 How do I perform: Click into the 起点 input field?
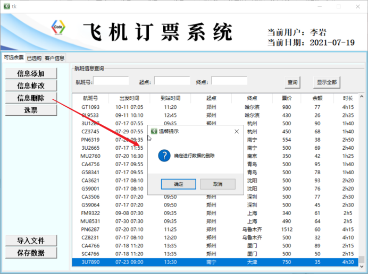pos(172,81)
